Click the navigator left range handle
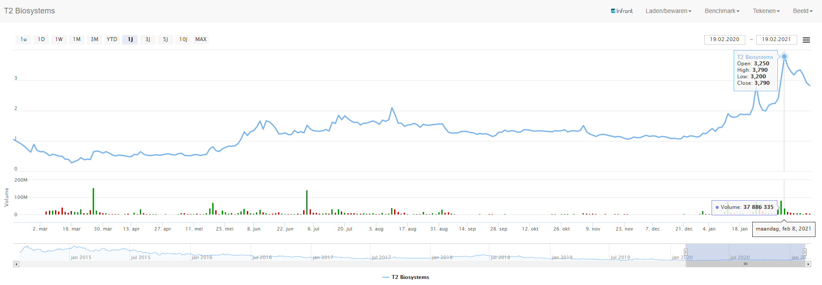The width and height of the screenshot is (822, 285). coord(686,252)
